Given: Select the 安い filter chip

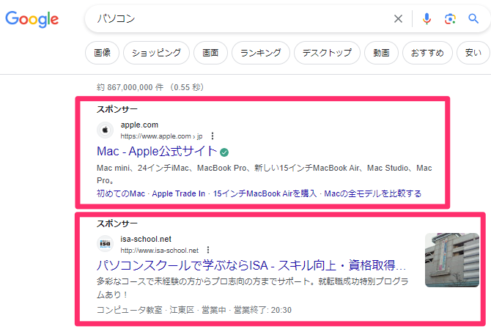Looking at the screenshot, I should pyautogui.click(x=473, y=53).
